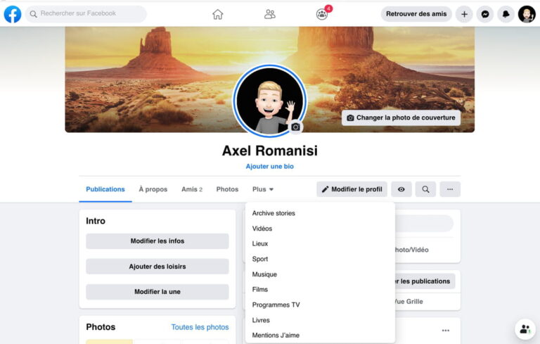Click the new message people icon at bottom right

(x=525, y=329)
